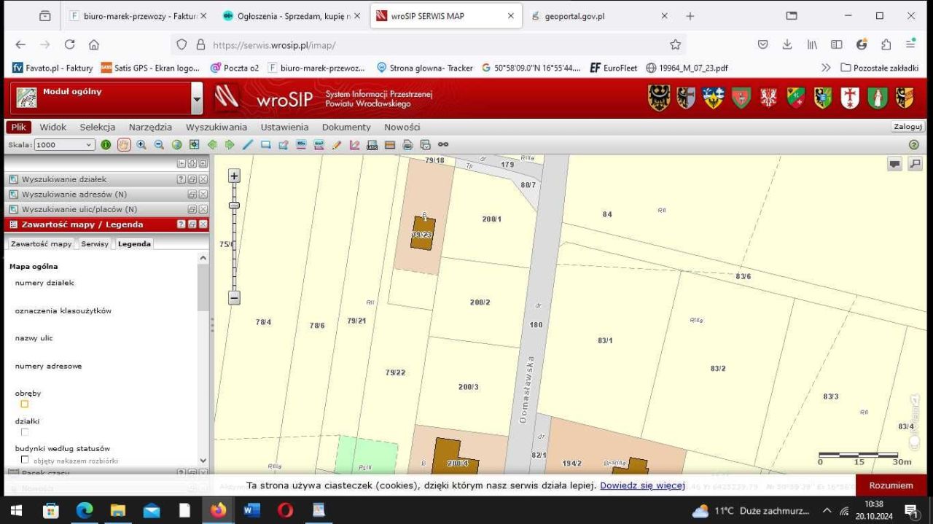This screenshot has height=524, width=933.
Task: Click the zoom out magnifier tool
Action: pos(159,145)
